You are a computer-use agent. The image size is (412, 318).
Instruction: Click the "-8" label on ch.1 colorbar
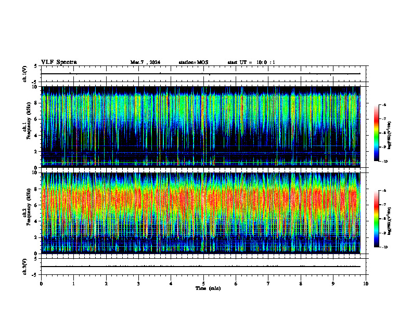[x=384, y=133]
